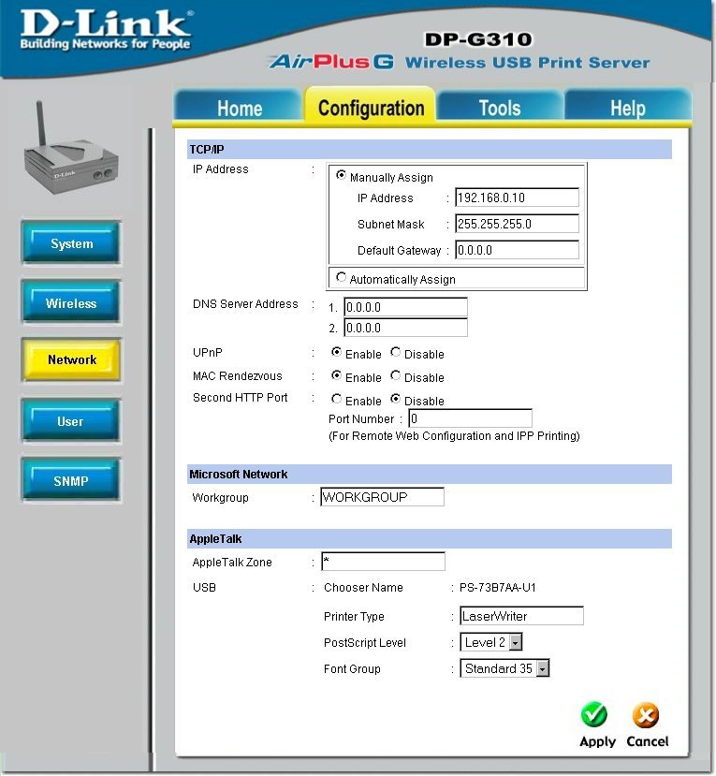Screen dimensions: 716x776
Task: Click the Default Gateway input field
Action: 517,250
